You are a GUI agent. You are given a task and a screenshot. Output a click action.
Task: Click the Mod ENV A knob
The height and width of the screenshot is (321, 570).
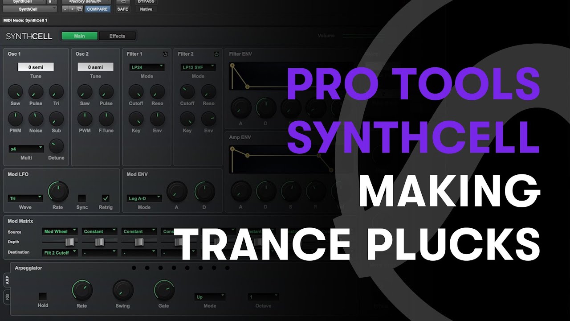pos(177,191)
